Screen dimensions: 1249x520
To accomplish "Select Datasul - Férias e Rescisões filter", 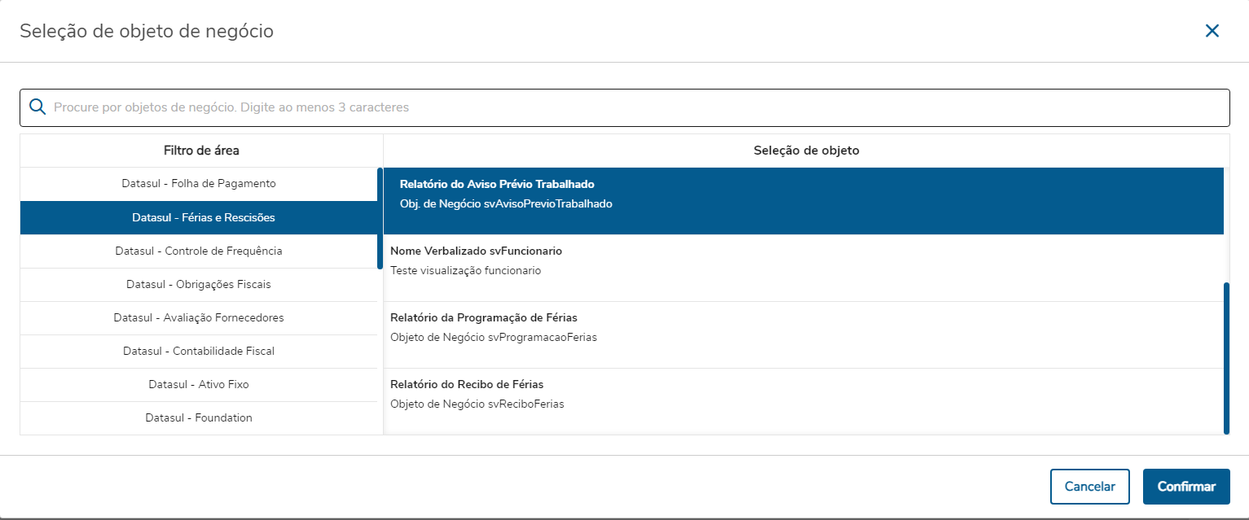I will tap(203, 218).
